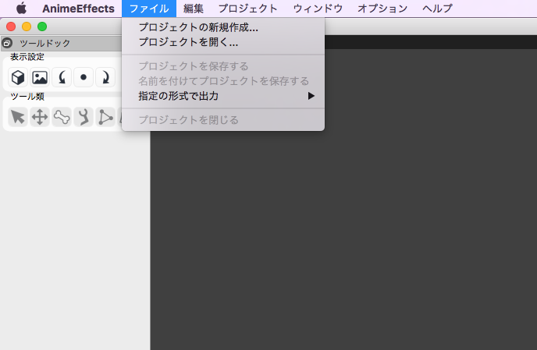
Task: Open the ヘルプ menu
Action: [x=437, y=9]
